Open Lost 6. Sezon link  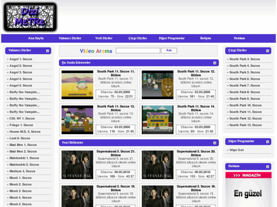coord(19,138)
